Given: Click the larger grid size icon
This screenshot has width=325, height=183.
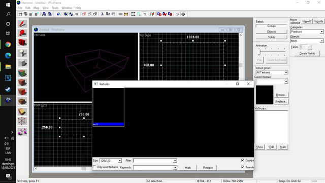Looking at the screenshot, I should point(37,14).
